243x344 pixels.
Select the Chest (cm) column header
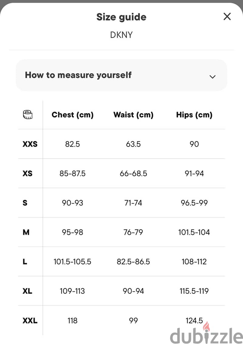point(72,115)
